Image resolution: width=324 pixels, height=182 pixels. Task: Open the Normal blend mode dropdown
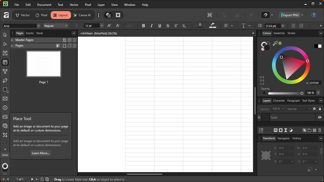click(x=298, y=109)
